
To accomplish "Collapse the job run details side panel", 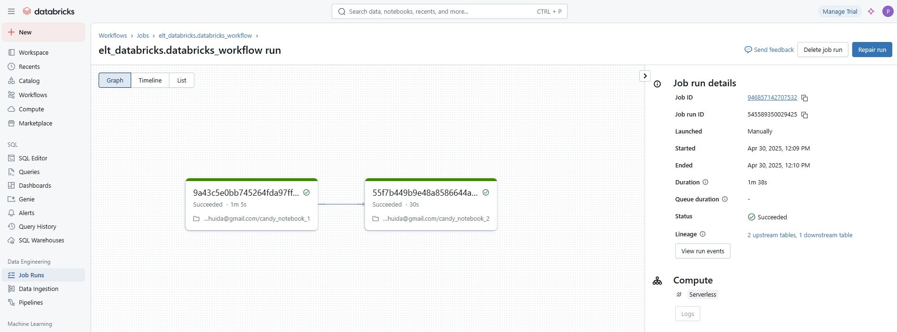I will click(x=645, y=76).
